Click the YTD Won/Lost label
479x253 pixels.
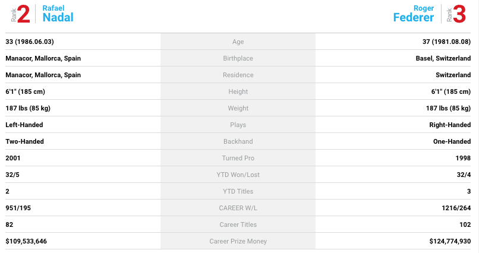tap(238, 175)
